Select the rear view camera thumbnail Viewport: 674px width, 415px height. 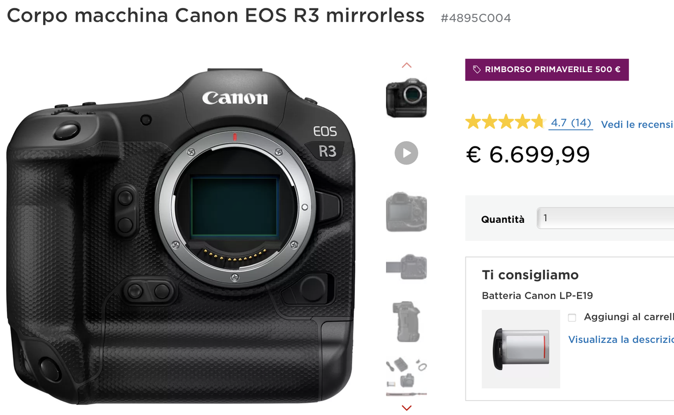[x=406, y=212]
